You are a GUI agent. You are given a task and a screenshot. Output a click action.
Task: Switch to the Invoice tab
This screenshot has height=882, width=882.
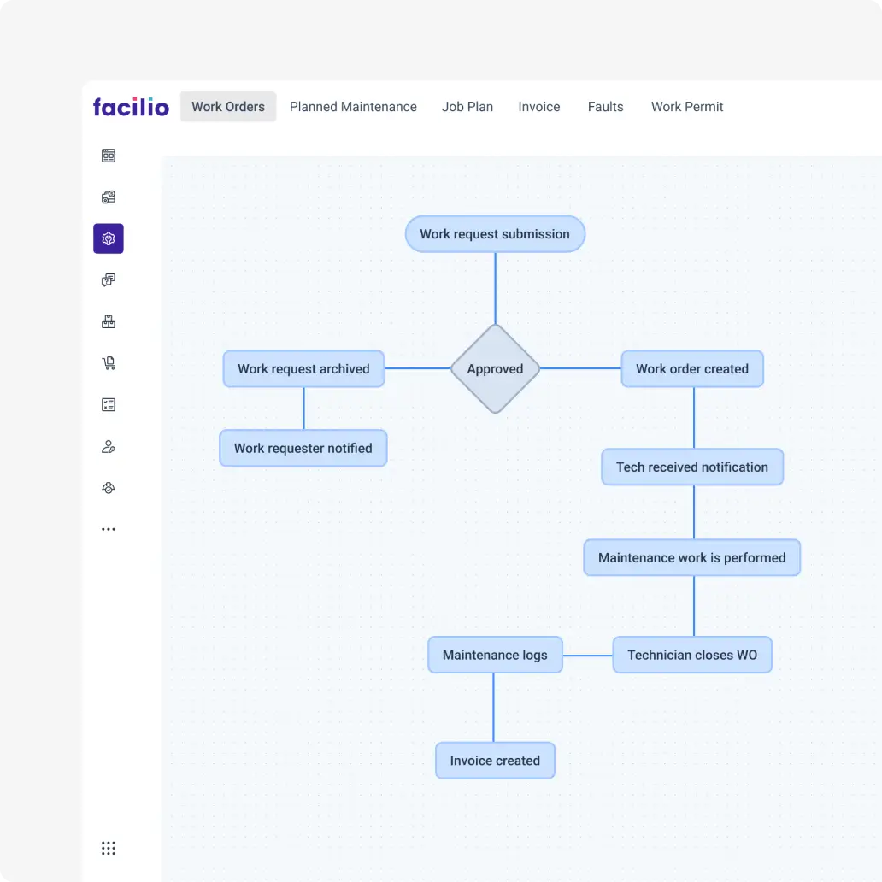point(538,106)
